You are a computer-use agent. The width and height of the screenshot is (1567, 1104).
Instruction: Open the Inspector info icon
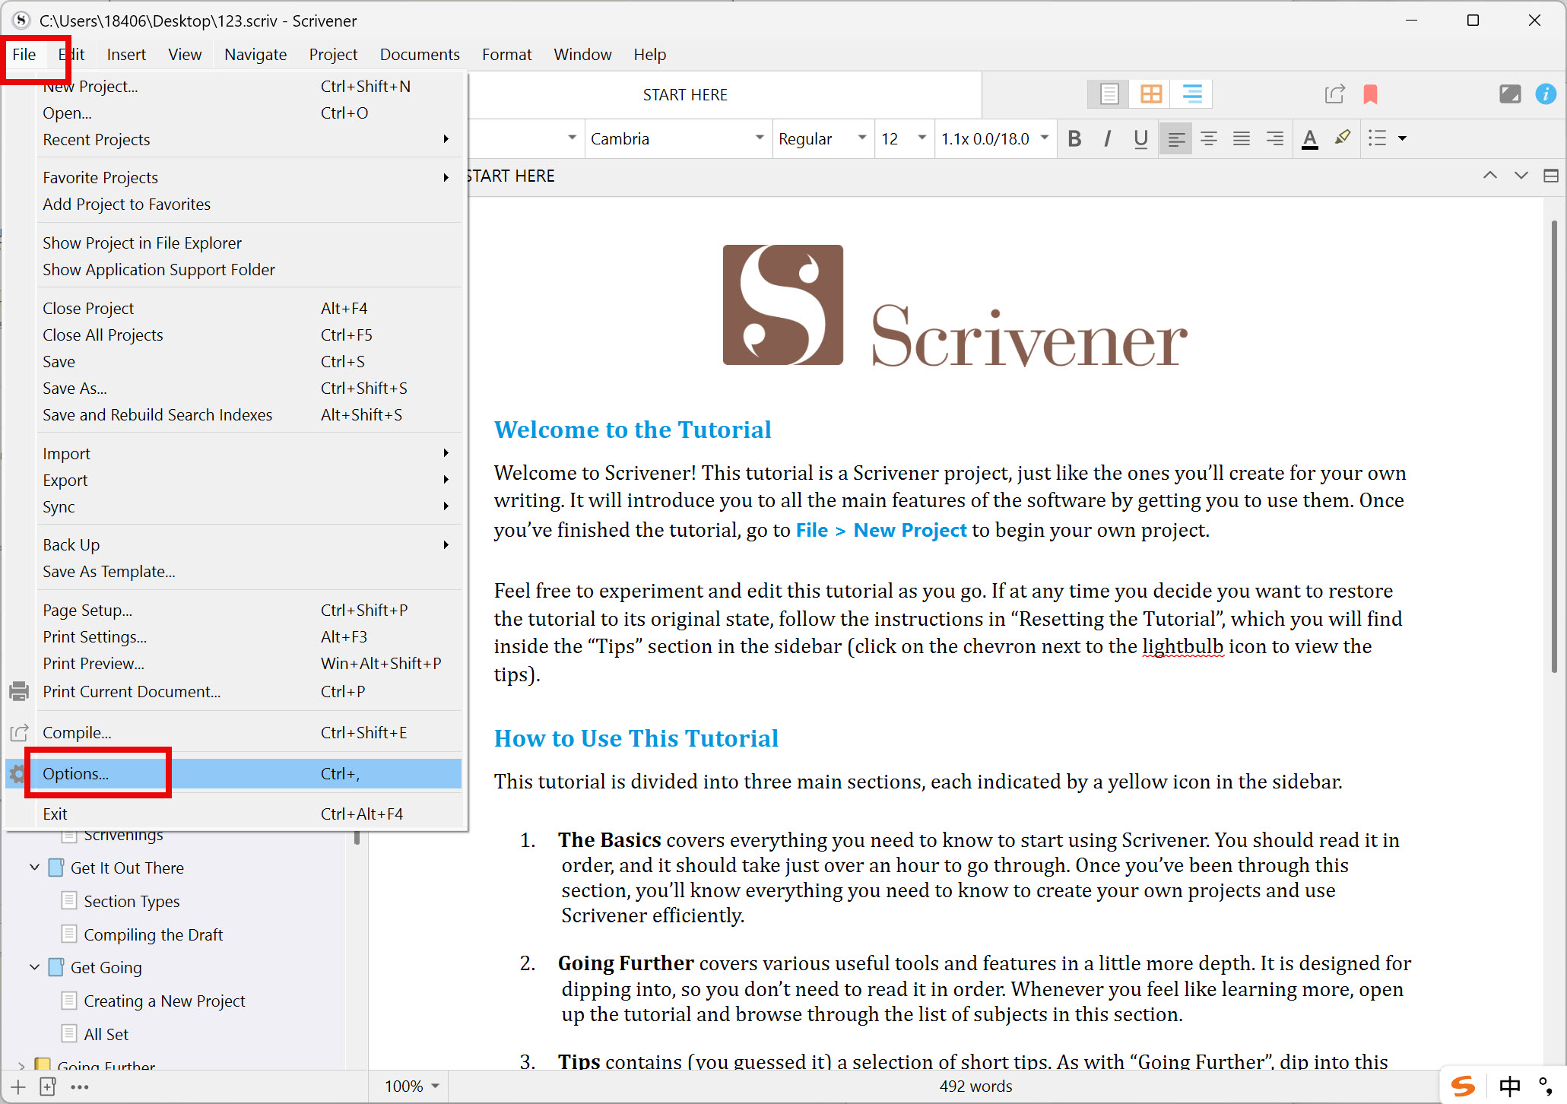click(1545, 94)
